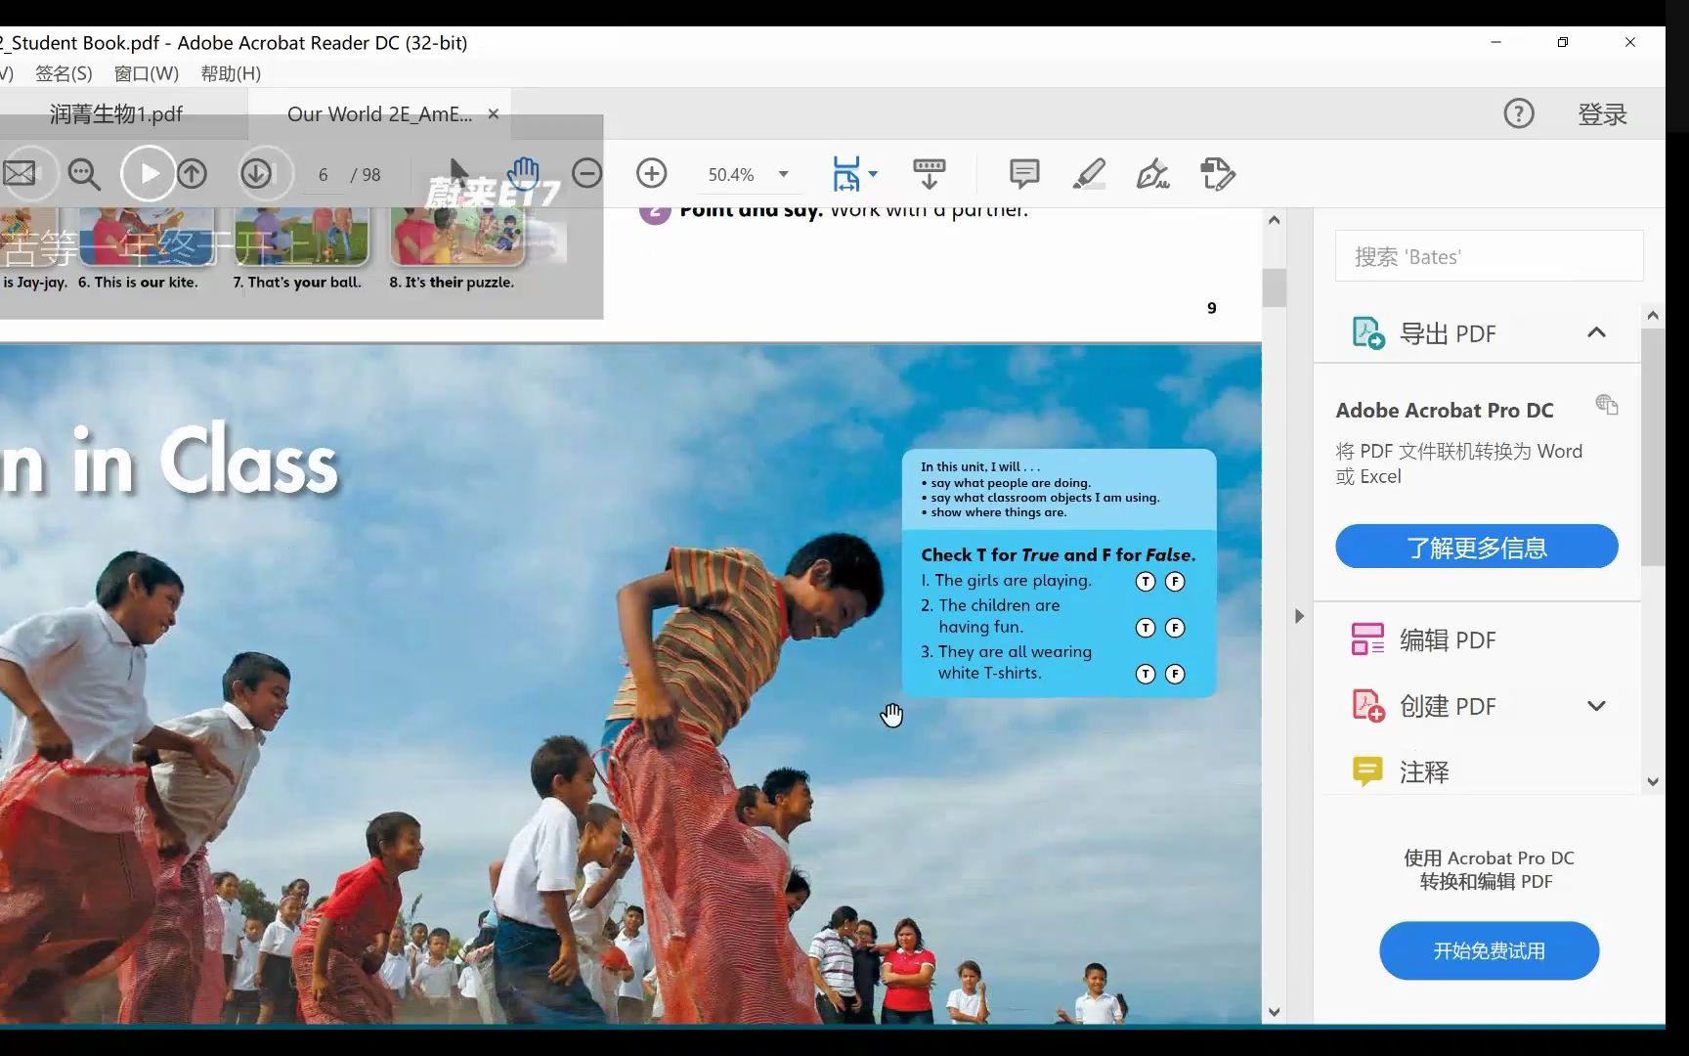1689x1056 pixels.
Task: Open the sign document pen tool
Action: click(1153, 174)
